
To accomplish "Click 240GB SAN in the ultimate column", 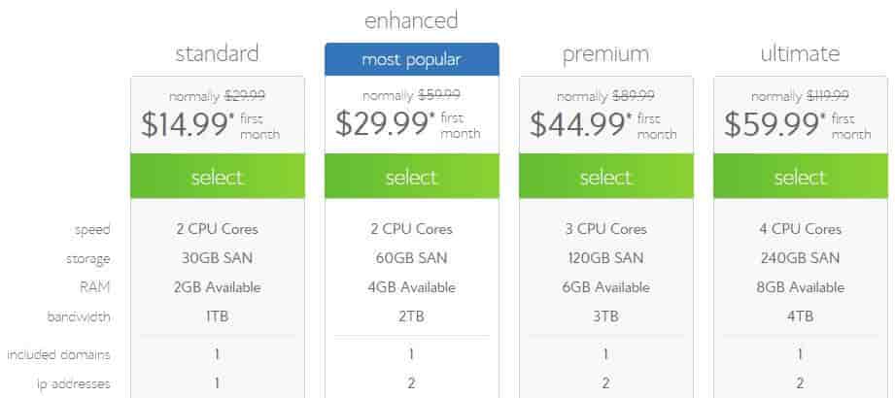I will point(800,258).
